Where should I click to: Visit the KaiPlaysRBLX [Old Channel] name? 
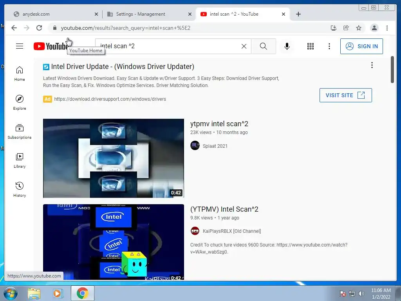[232, 231]
